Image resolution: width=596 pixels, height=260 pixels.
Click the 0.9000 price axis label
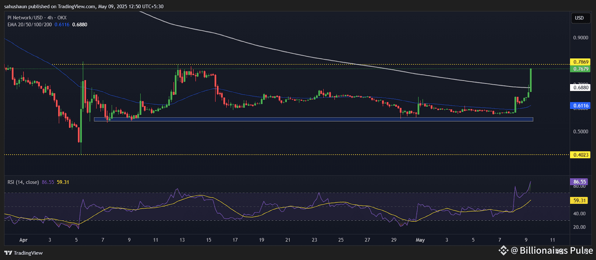[581, 38]
